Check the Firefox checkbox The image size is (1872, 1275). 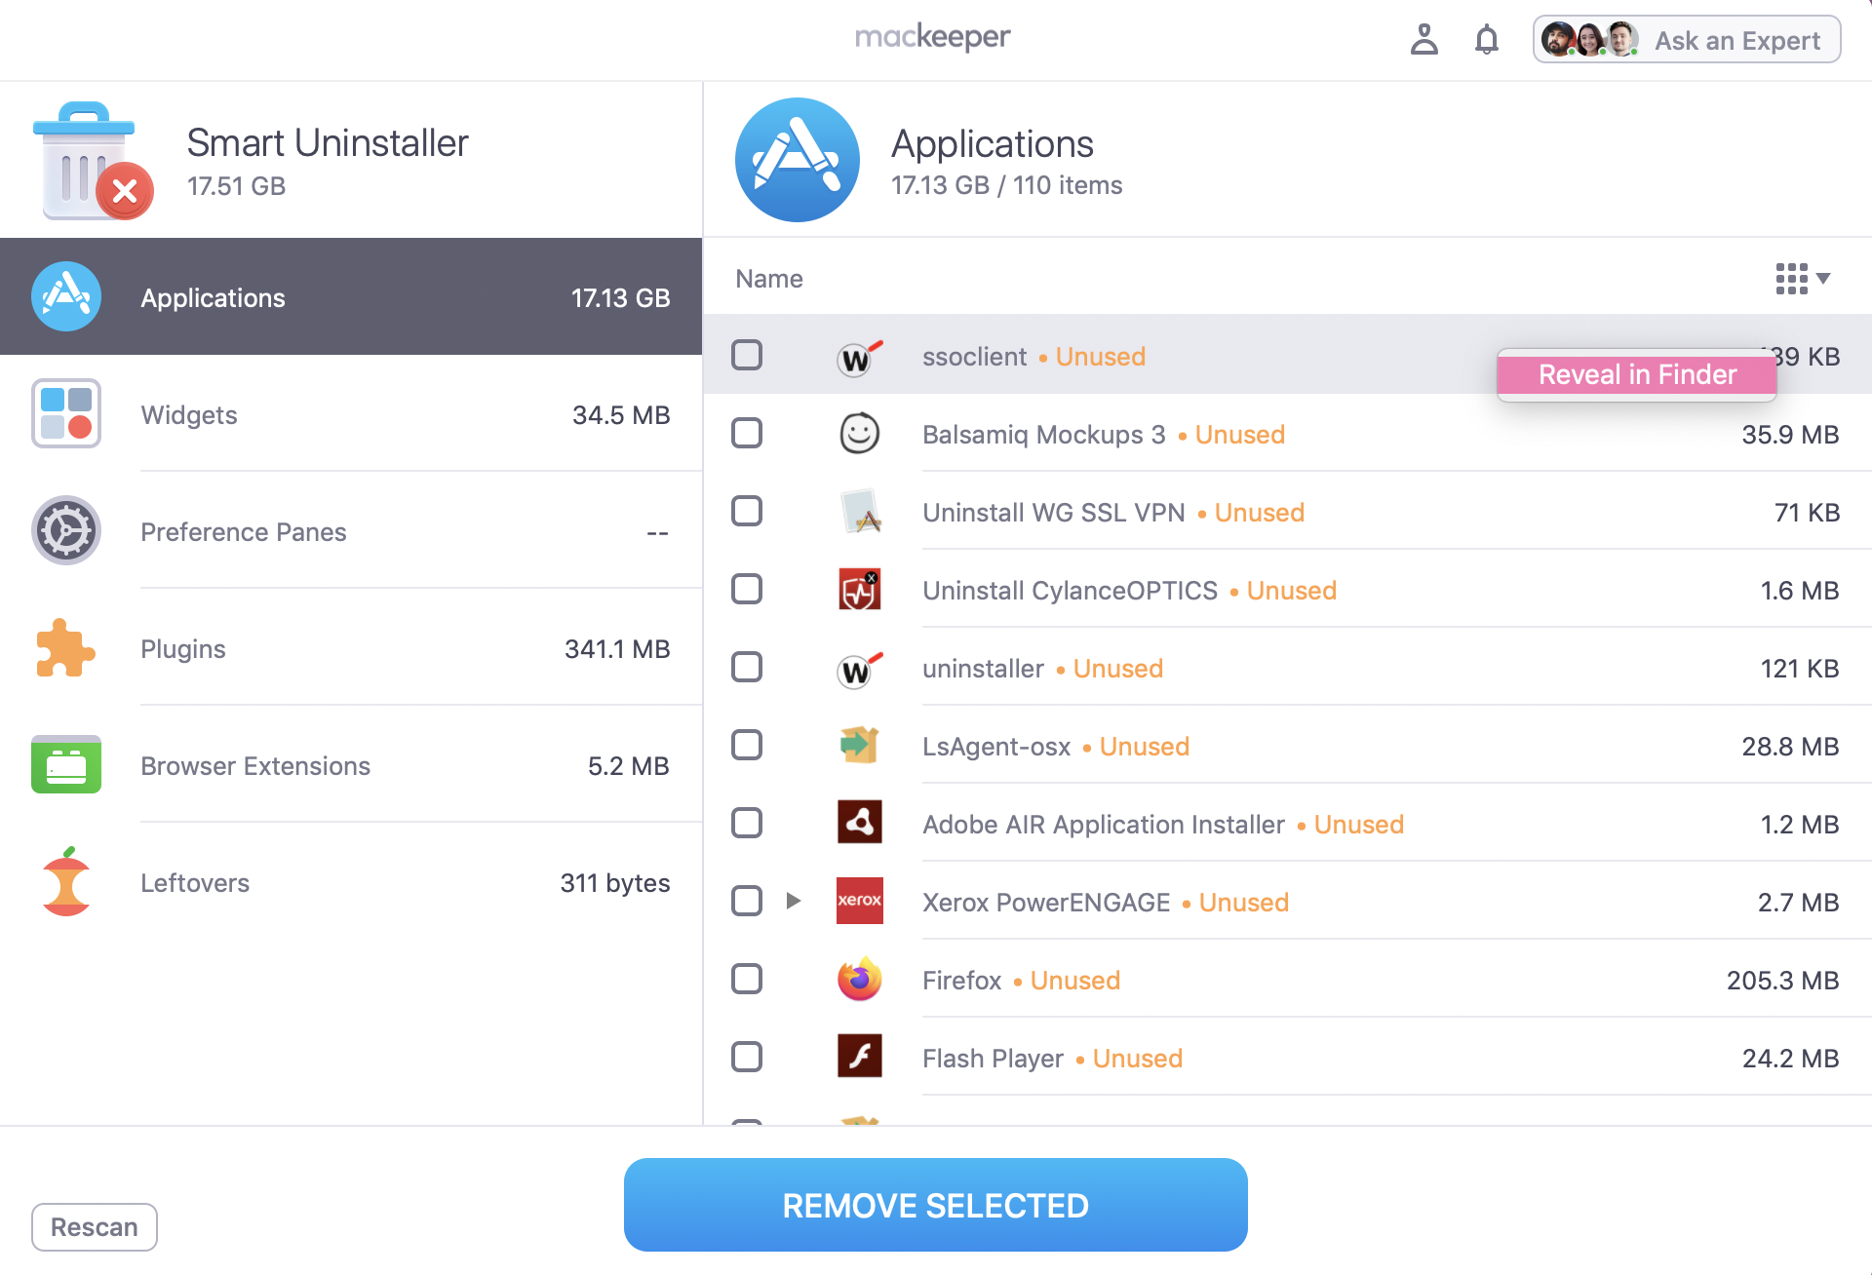tap(747, 979)
